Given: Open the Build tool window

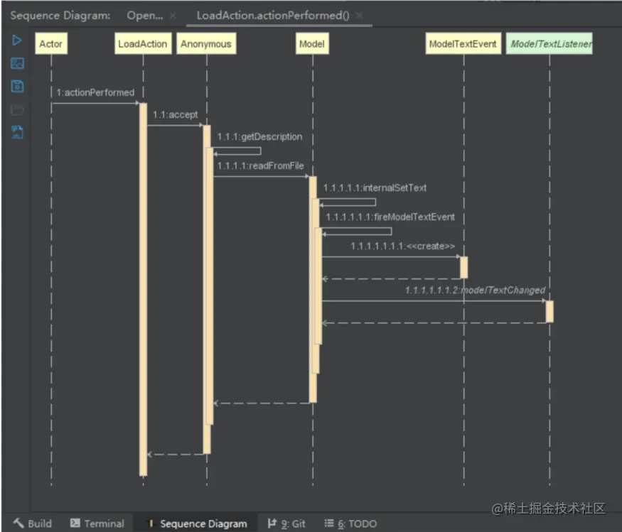Looking at the screenshot, I should [33, 523].
